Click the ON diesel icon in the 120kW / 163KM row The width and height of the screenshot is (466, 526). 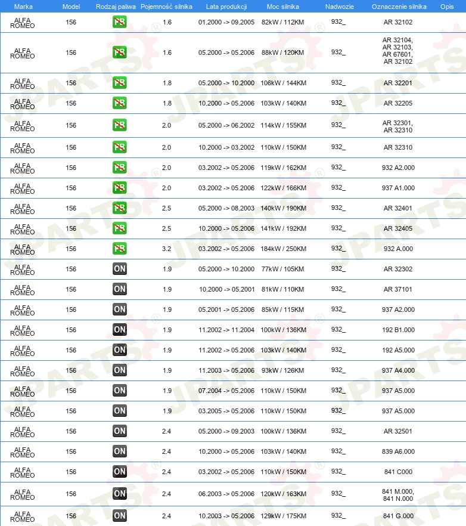point(120,494)
